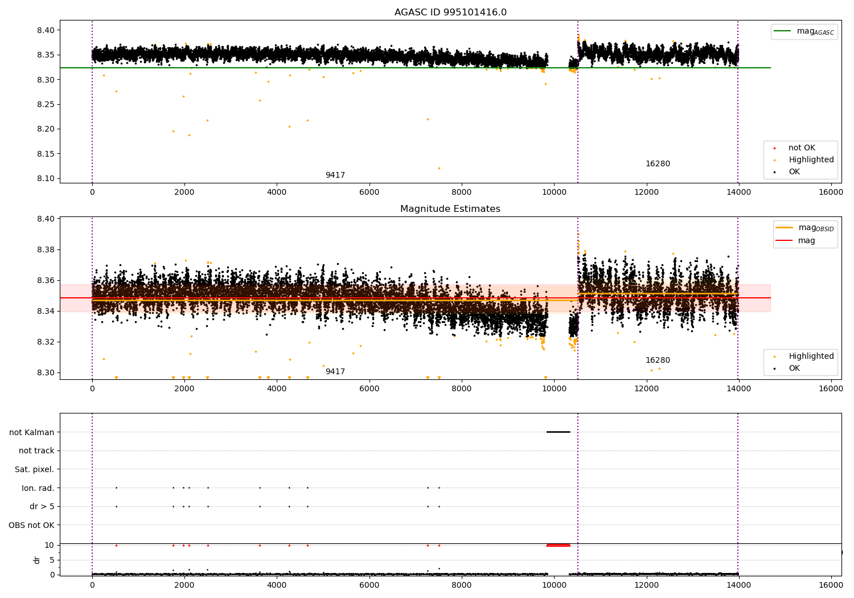Click the '8.10' y-tick of the top plot
Image resolution: width=854 pixels, height=598 pixels.
pos(45,178)
